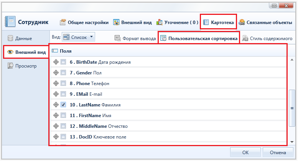
Task: Click the Формат вывода icon
Action: [118, 38]
